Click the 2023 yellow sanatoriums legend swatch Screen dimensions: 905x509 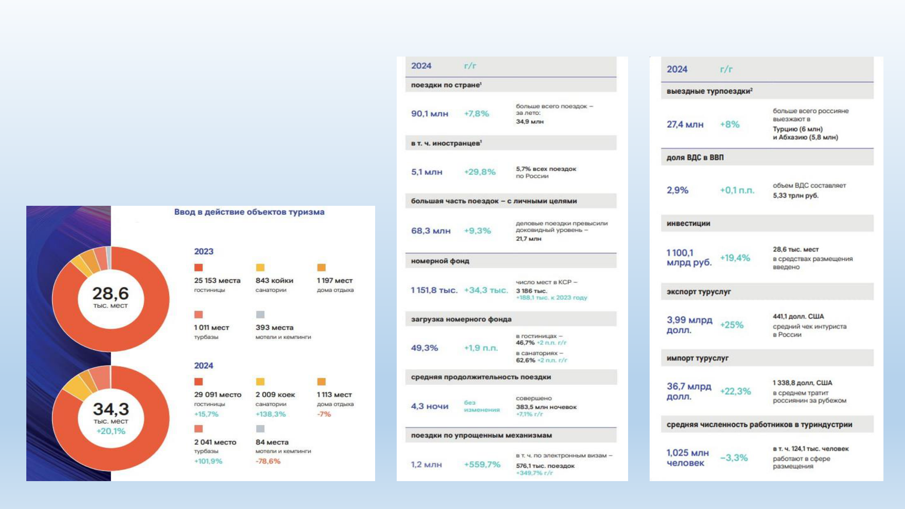click(260, 267)
